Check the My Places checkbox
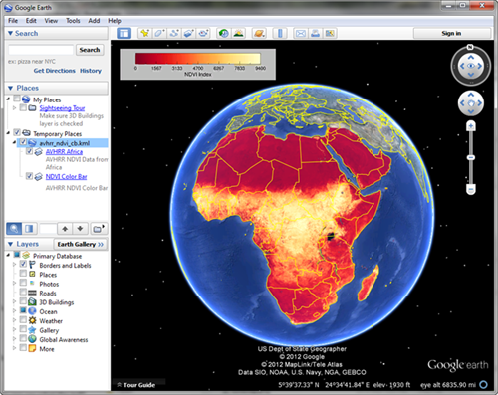This screenshot has height=395, width=498. pos(17,99)
